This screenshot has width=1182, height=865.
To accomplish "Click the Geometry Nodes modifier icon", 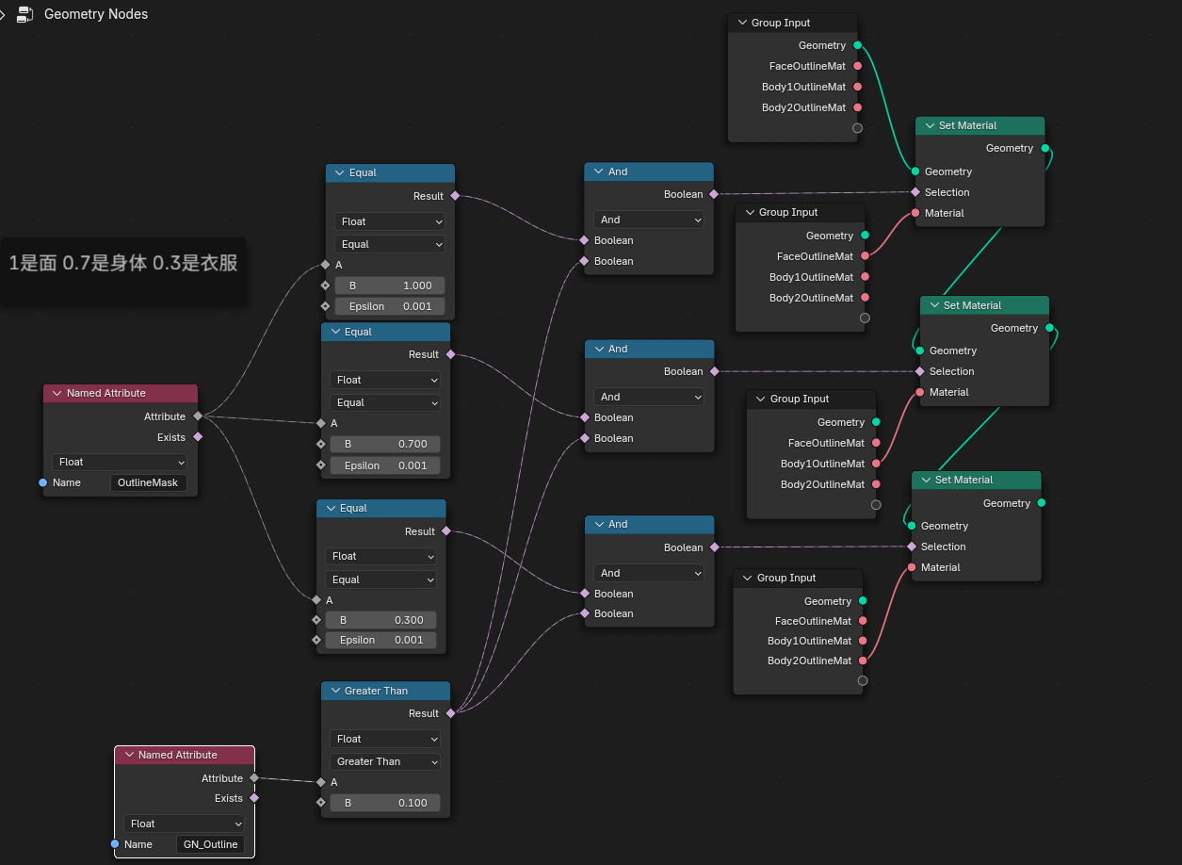I will pos(25,14).
